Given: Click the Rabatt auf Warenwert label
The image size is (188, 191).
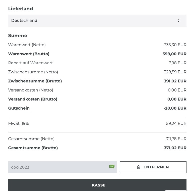Looking at the screenshot, I should [x=30, y=63].
